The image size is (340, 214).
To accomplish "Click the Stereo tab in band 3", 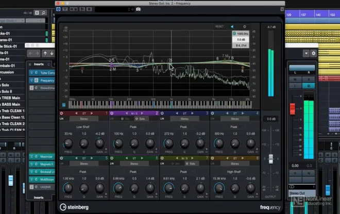I will 184,119.
